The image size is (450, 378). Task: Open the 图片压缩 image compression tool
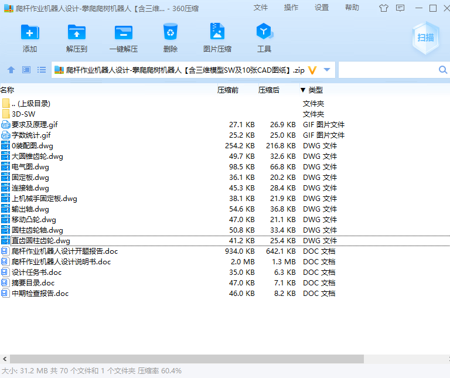217,31
